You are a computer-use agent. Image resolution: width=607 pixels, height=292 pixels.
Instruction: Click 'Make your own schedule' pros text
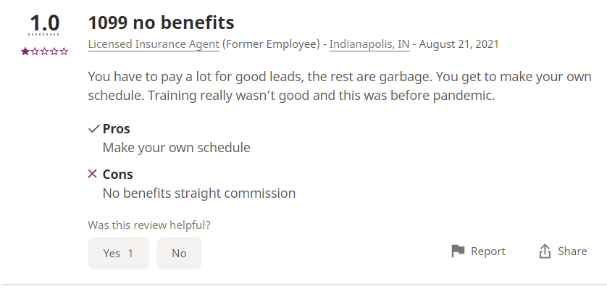(x=176, y=148)
